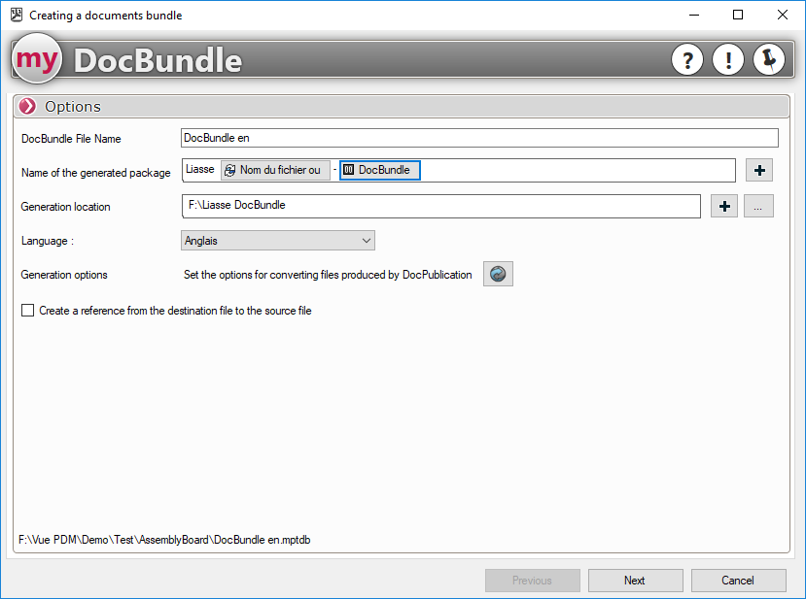Click the title bar application icon

tap(16, 15)
